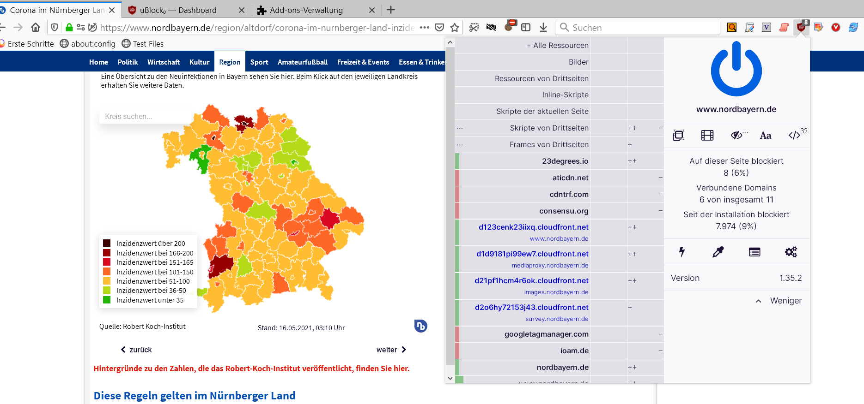Viewport: 864px width, 404px height.
Task: Click the weiter link below the map
Action: pos(391,350)
